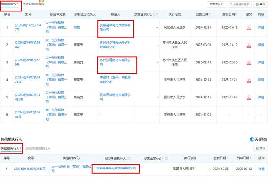The height and width of the screenshot is (180, 271).
Task: Click help icon beside 疑似申请执行人 header
Action: (x=129, y=158)
